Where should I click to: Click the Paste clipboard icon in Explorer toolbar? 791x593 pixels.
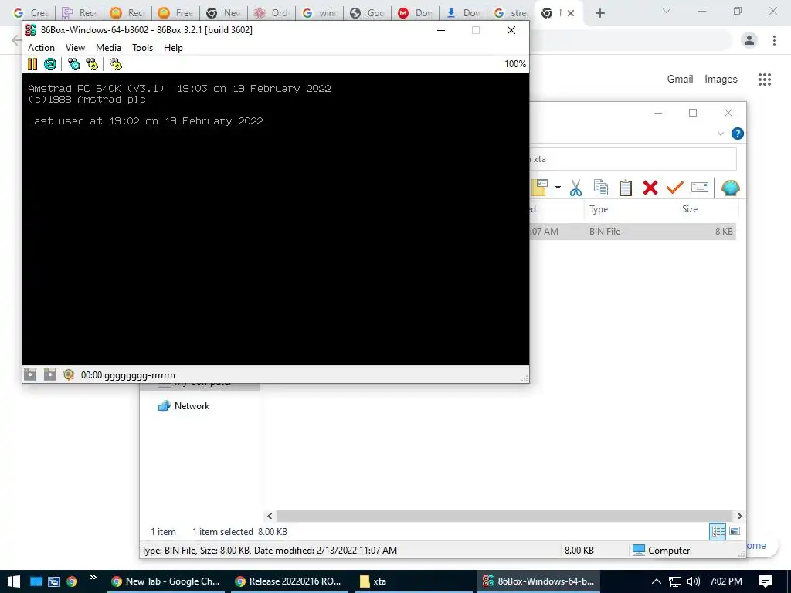tap(626, 188)
